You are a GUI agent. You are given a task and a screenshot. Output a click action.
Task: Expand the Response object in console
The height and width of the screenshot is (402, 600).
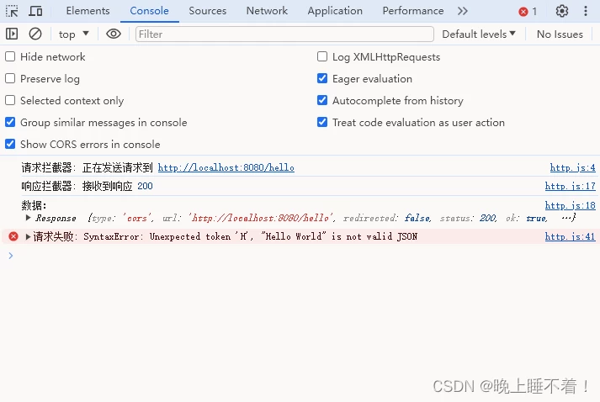pyautogui.click(x=29, y=218)
